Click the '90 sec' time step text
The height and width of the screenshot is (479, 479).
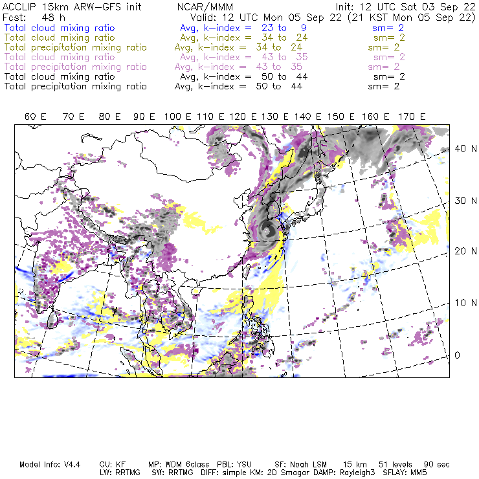click(437, 465)
